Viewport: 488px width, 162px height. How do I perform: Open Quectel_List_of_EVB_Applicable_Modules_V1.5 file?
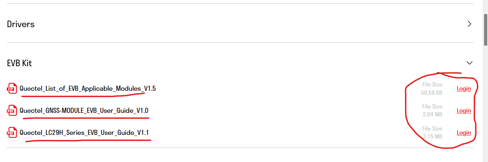[88, 88]
